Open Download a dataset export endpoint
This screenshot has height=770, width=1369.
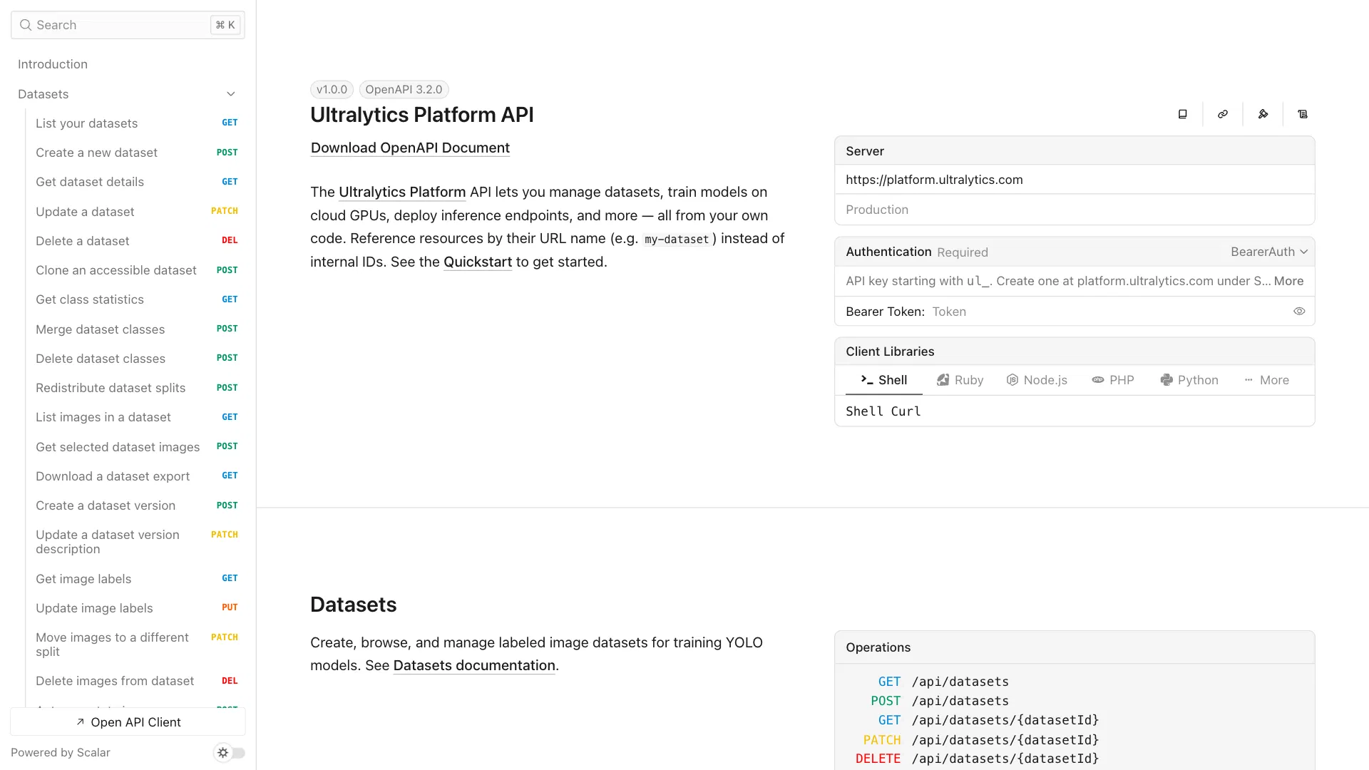click(137, 476)
